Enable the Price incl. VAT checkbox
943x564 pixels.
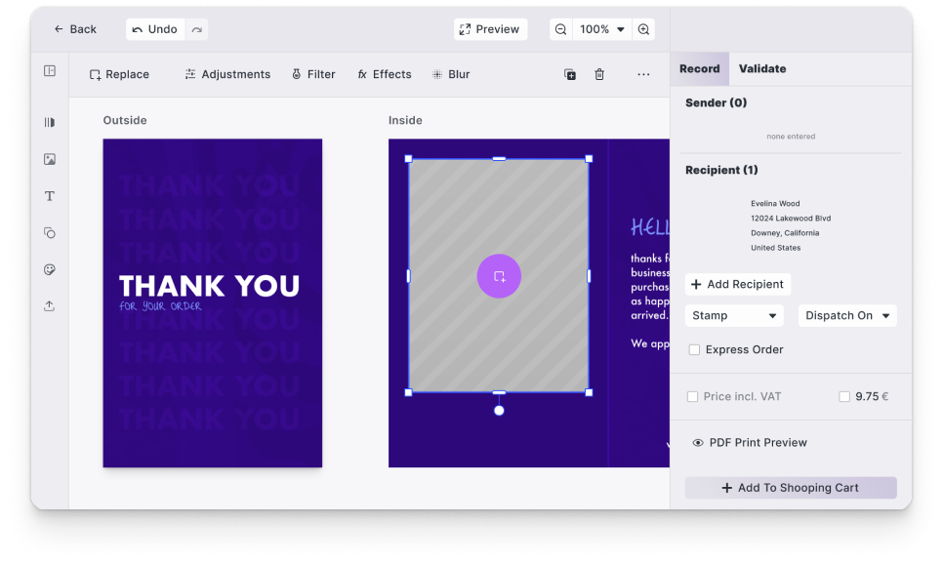click(x=693, y=396)
